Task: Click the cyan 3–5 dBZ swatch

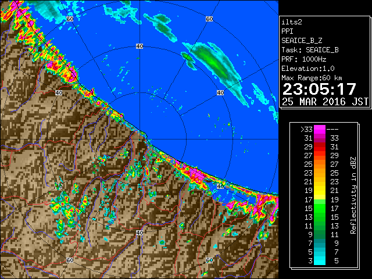Action: [320, 260]
